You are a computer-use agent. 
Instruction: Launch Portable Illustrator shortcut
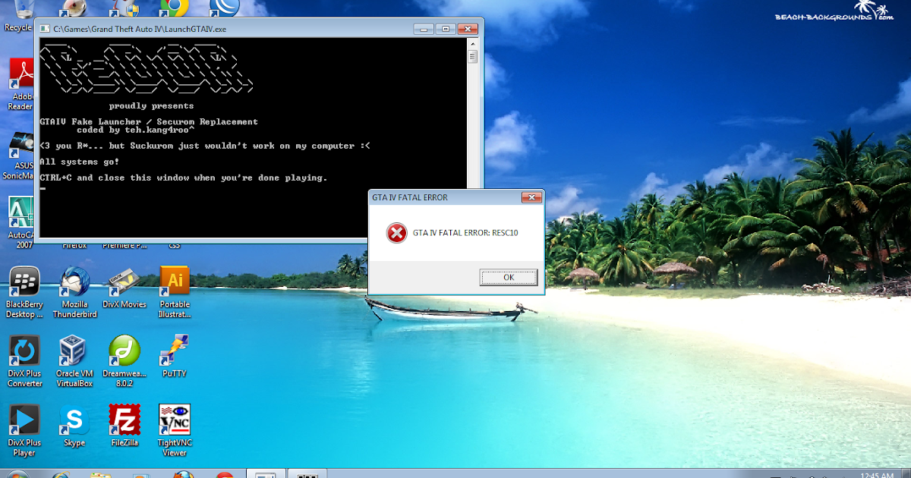(175, 292)
